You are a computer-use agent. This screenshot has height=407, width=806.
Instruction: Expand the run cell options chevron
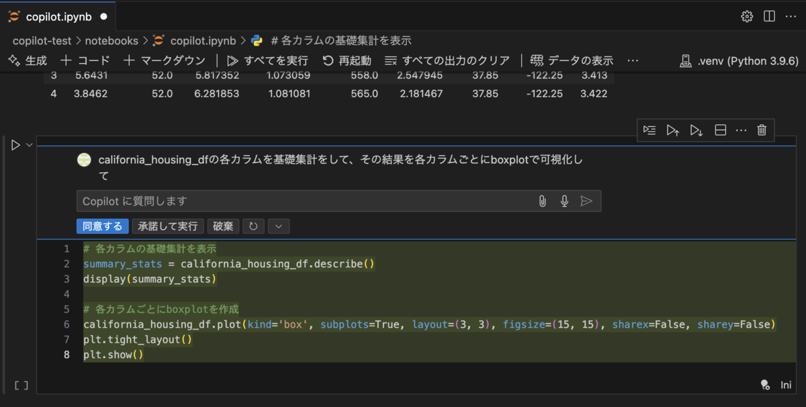click(x=30, y=145)
